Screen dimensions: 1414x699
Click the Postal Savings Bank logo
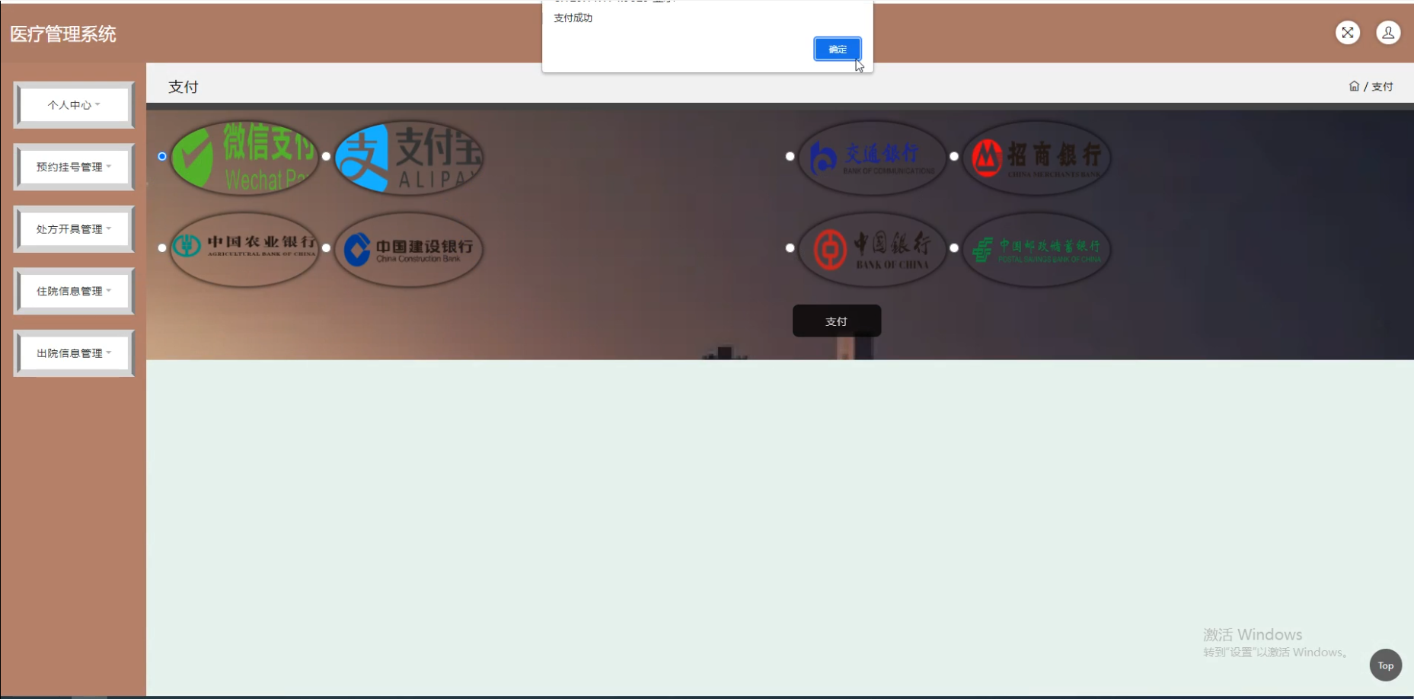[1036, 249]
